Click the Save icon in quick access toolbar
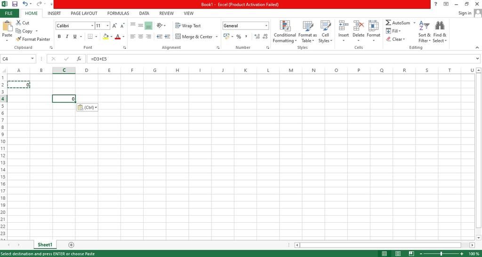 pos(15,4)
